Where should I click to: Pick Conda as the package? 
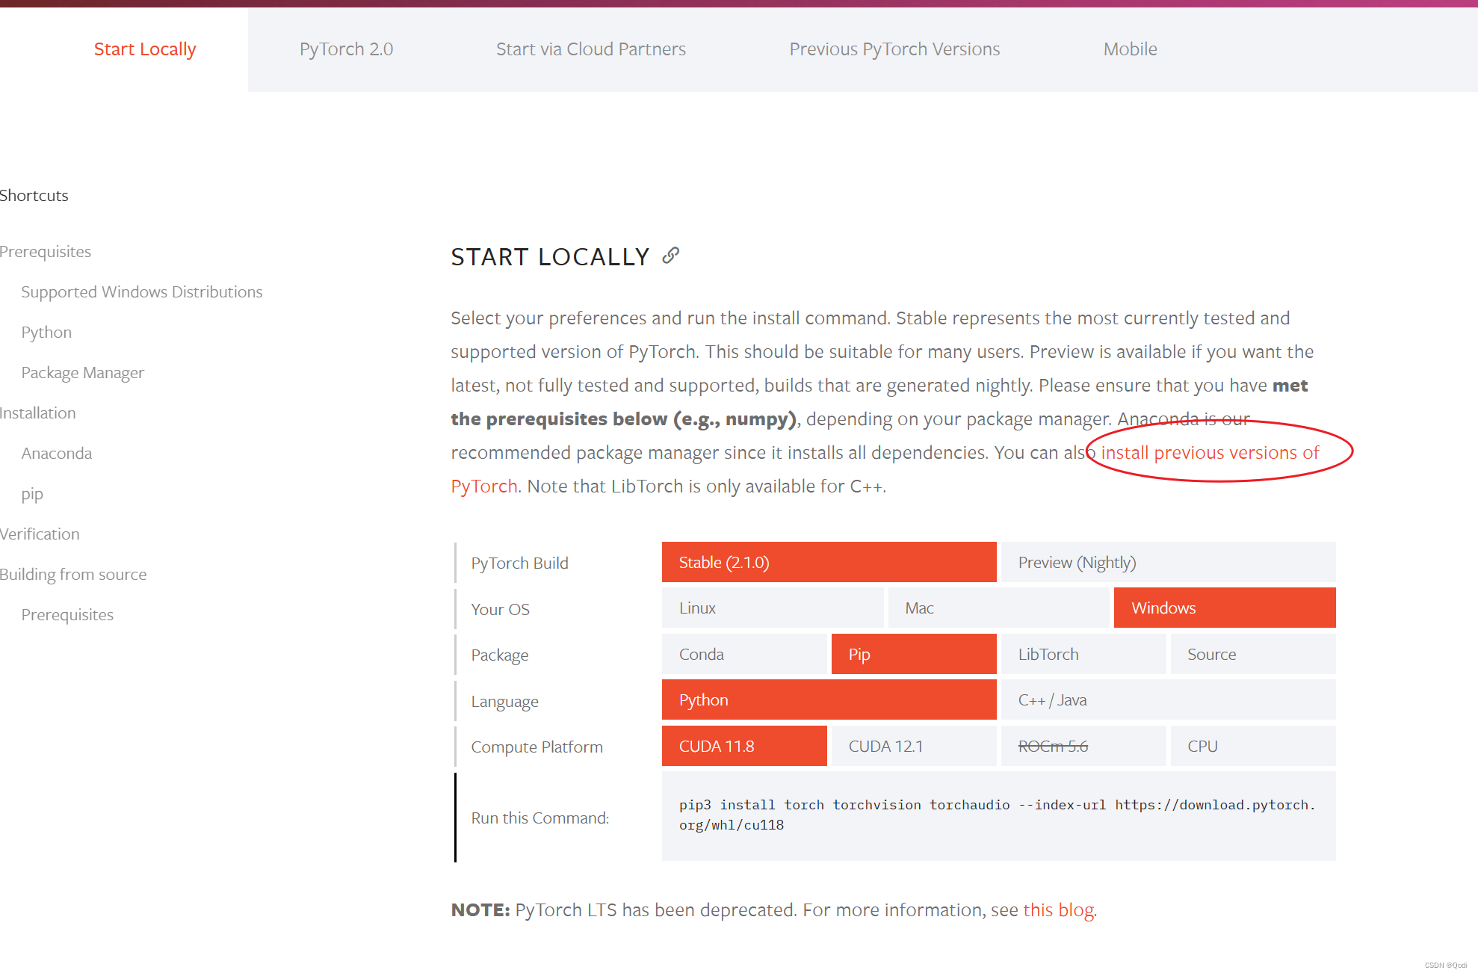[x=744, y=654]
